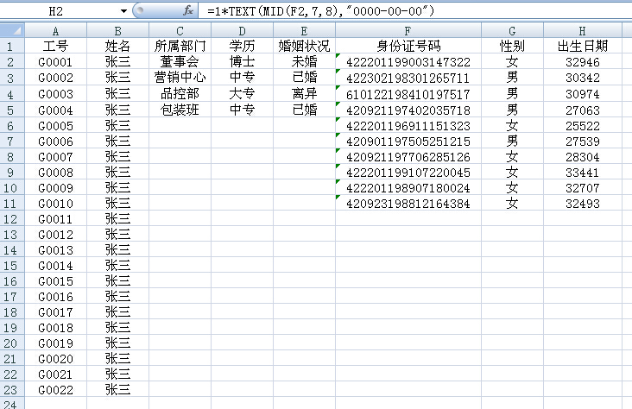Click birth date value 27539
This screenshot has width=632, height=409.
click(583, 142)
